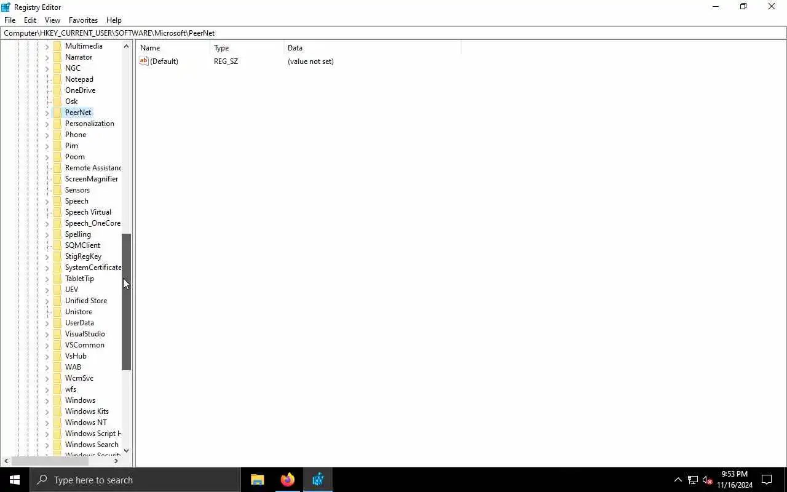The width and height of the screenshot is (787, 492).
Task: Expand the Windows NT key
Action: click(47, 423)
